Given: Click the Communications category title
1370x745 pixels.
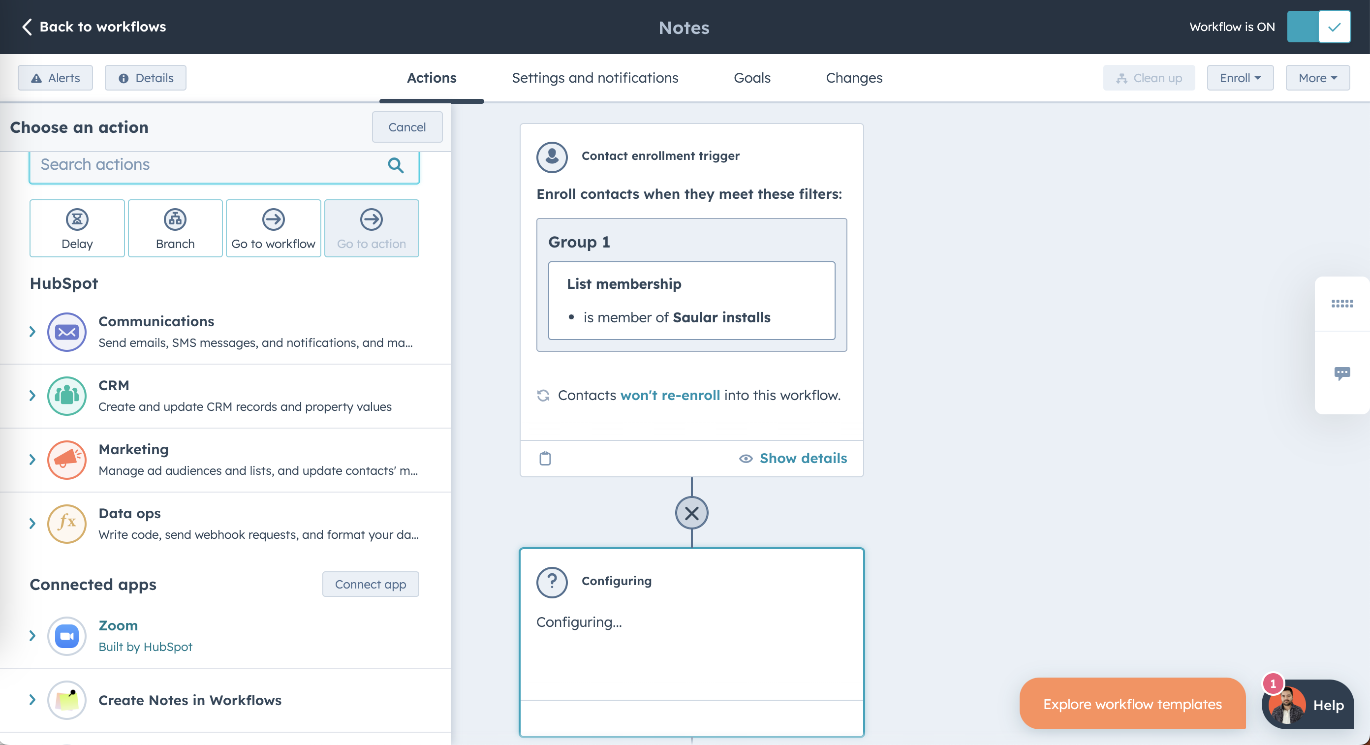Looking at the screenshot, I should click(156, 322).
